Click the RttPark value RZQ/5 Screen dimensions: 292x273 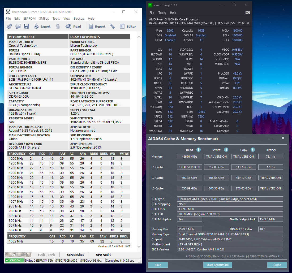pos(237,88)
